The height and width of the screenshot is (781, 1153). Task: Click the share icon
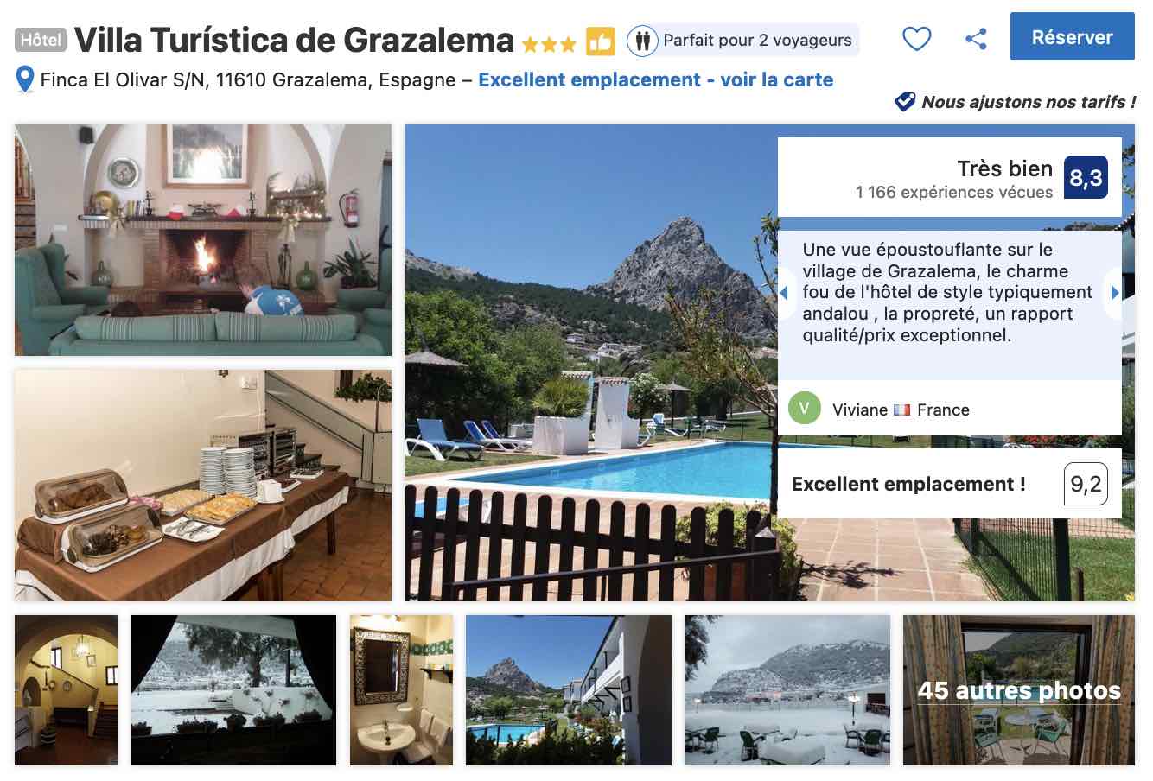click(x=976, y=38)
